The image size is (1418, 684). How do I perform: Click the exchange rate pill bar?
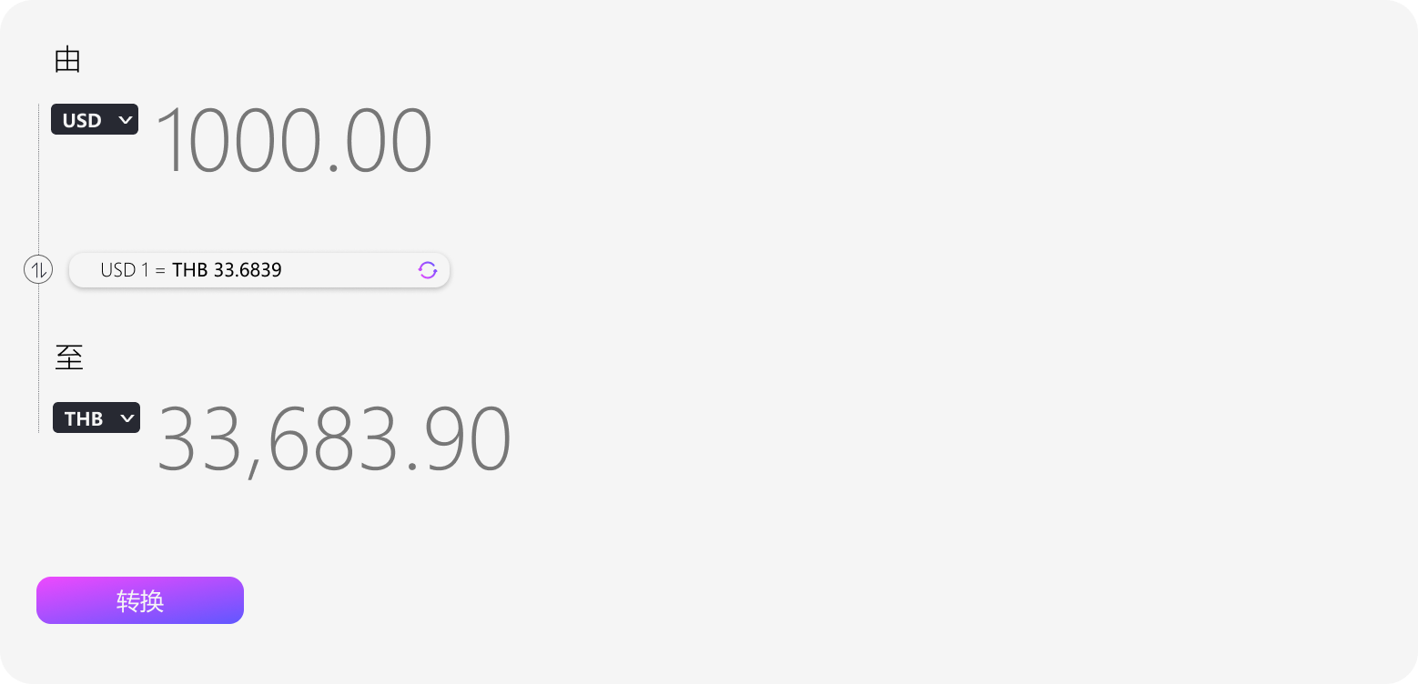(259, 270)
